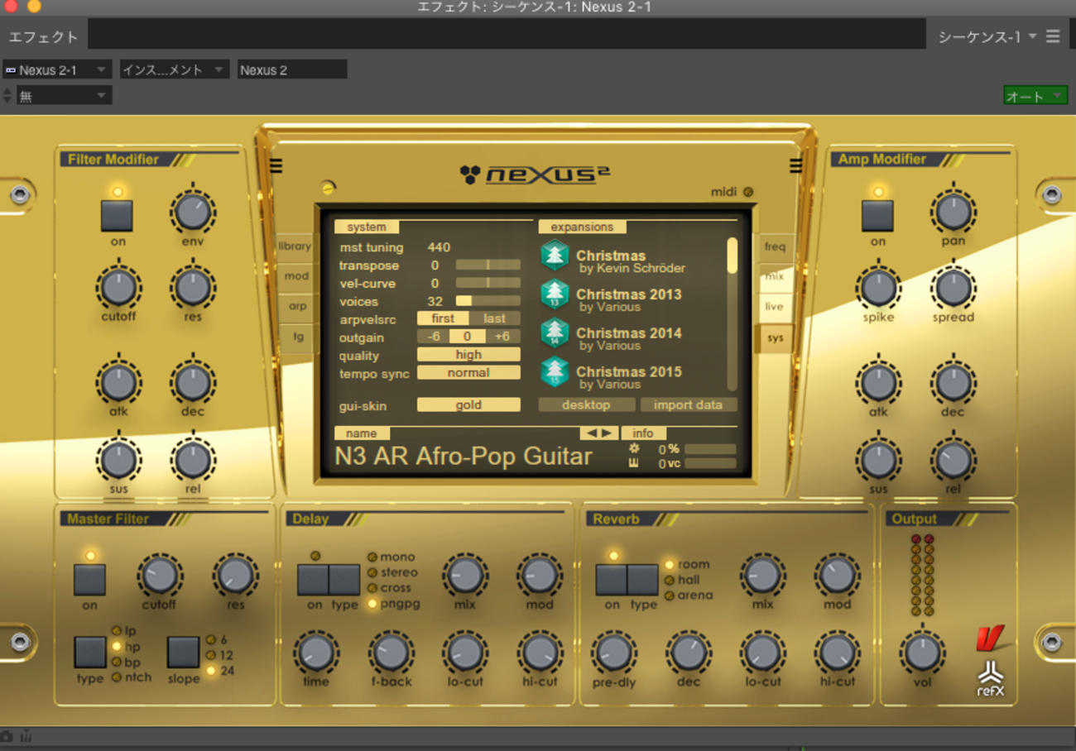
Task: Click the Master Filter slope button
Action: pos(183,652)
